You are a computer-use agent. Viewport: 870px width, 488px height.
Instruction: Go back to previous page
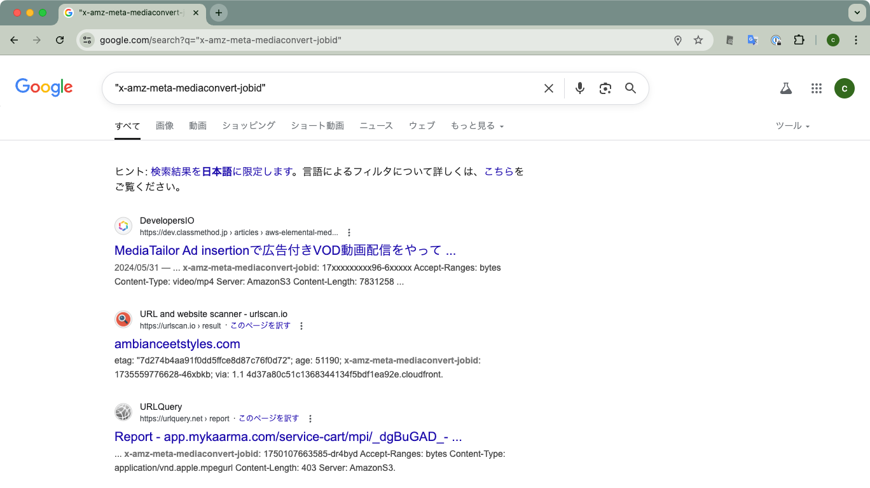click(x=14, y=40)
